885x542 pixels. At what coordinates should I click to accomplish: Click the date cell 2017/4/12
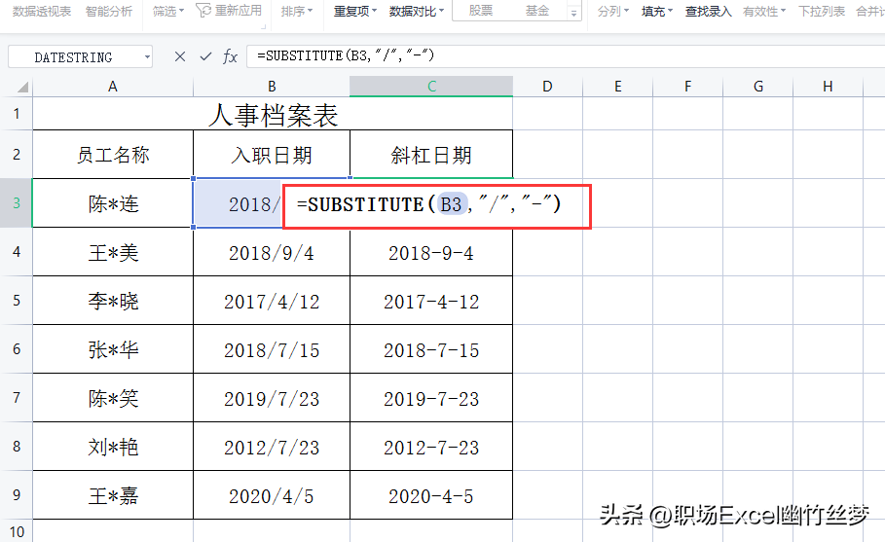(x=272, y=301)
